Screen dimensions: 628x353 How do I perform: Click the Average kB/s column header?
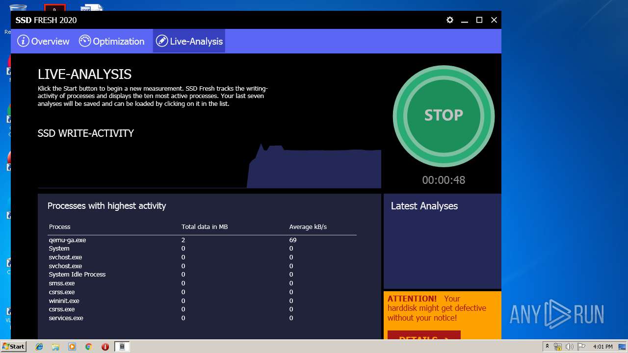tap(308, 227)
